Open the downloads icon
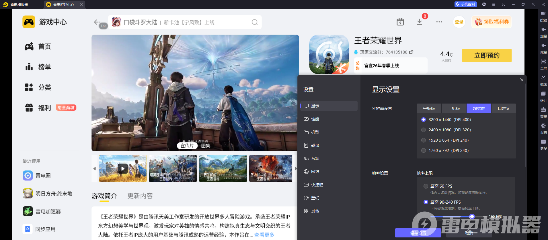 pos(420,22)
